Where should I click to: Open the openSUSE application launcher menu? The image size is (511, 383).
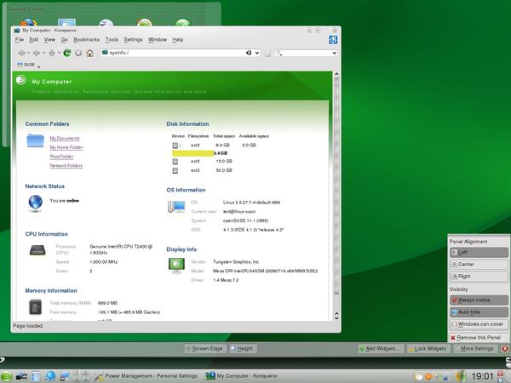(x=6, y=376)
